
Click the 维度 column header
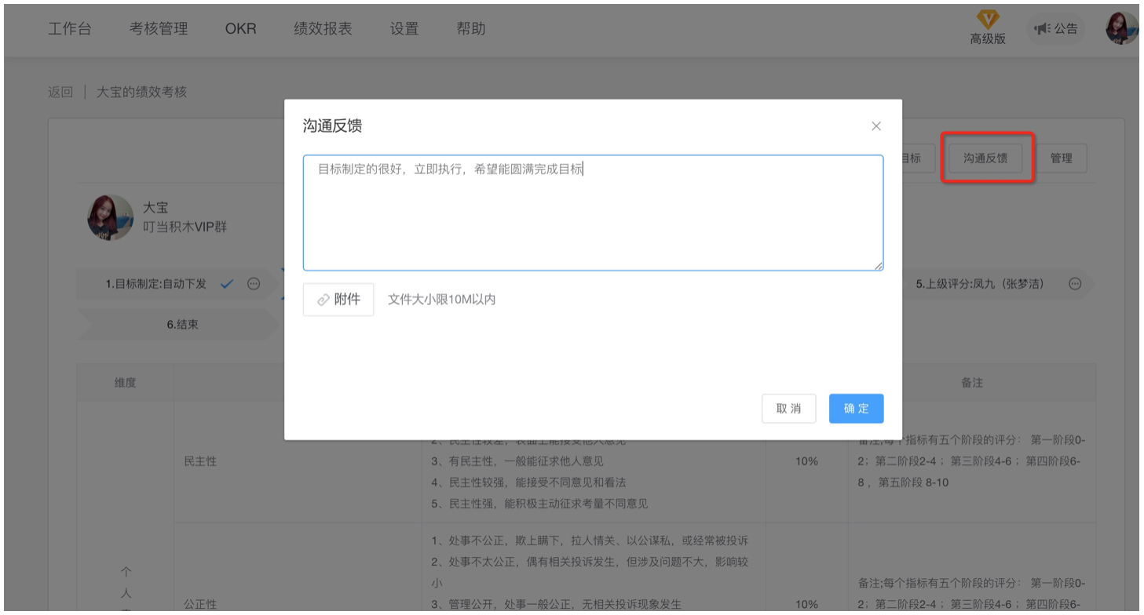click(x=126, y=383)
